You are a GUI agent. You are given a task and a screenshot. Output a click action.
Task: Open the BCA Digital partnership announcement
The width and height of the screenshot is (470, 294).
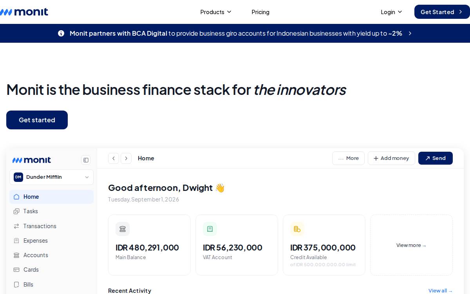[x=236, y=33]
